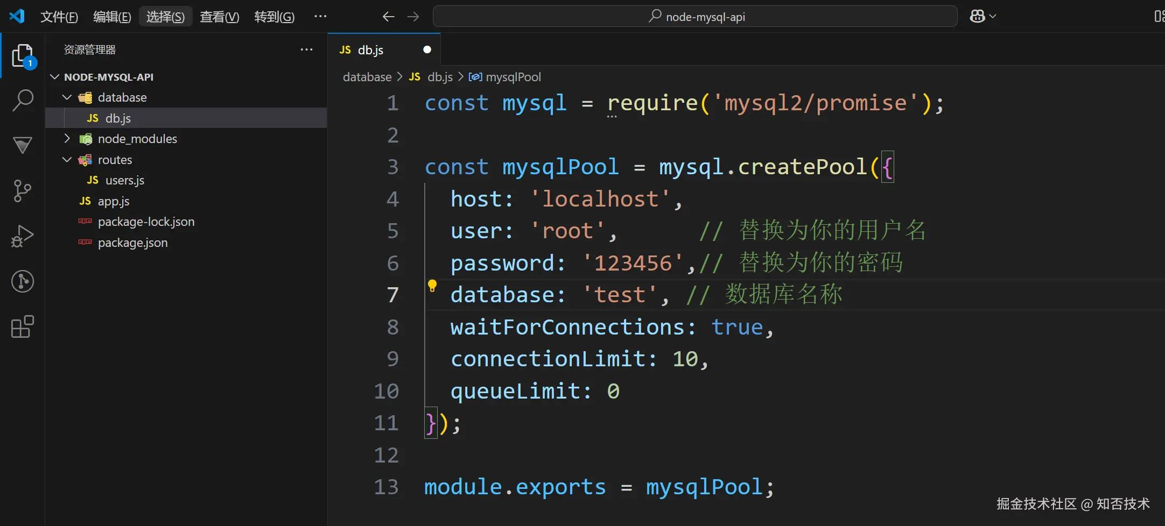Screen dimensions: 1165x526
Task: Open the Extensions view
Action: [23, 326]
